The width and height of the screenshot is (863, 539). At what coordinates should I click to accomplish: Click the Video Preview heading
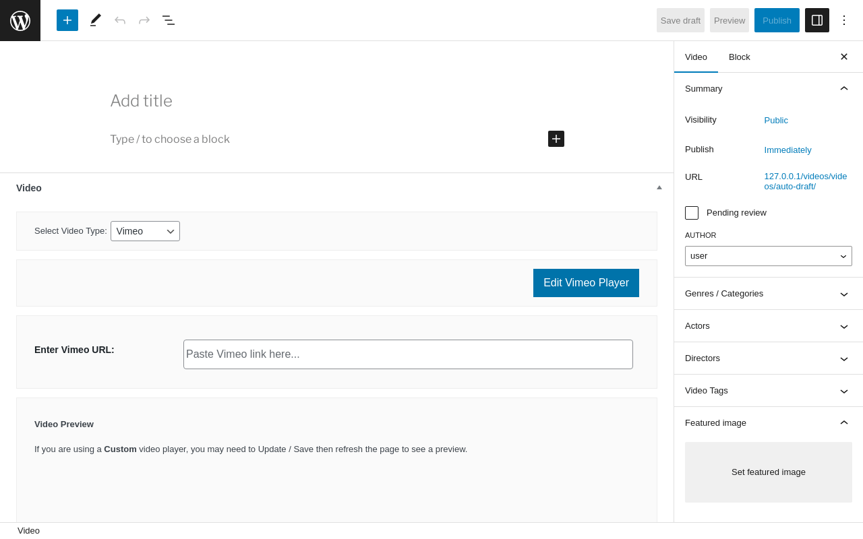[64, 424]
